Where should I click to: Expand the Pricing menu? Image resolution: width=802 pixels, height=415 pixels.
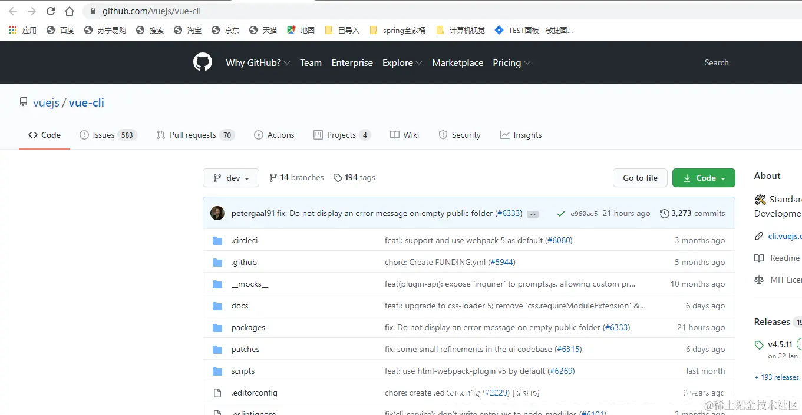(x=511, y=63)
